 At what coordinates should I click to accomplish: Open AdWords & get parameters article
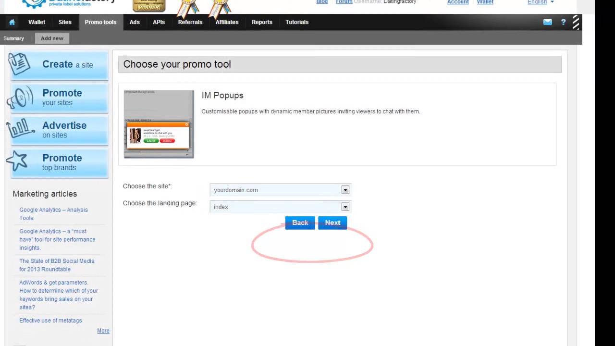point(58,295)
